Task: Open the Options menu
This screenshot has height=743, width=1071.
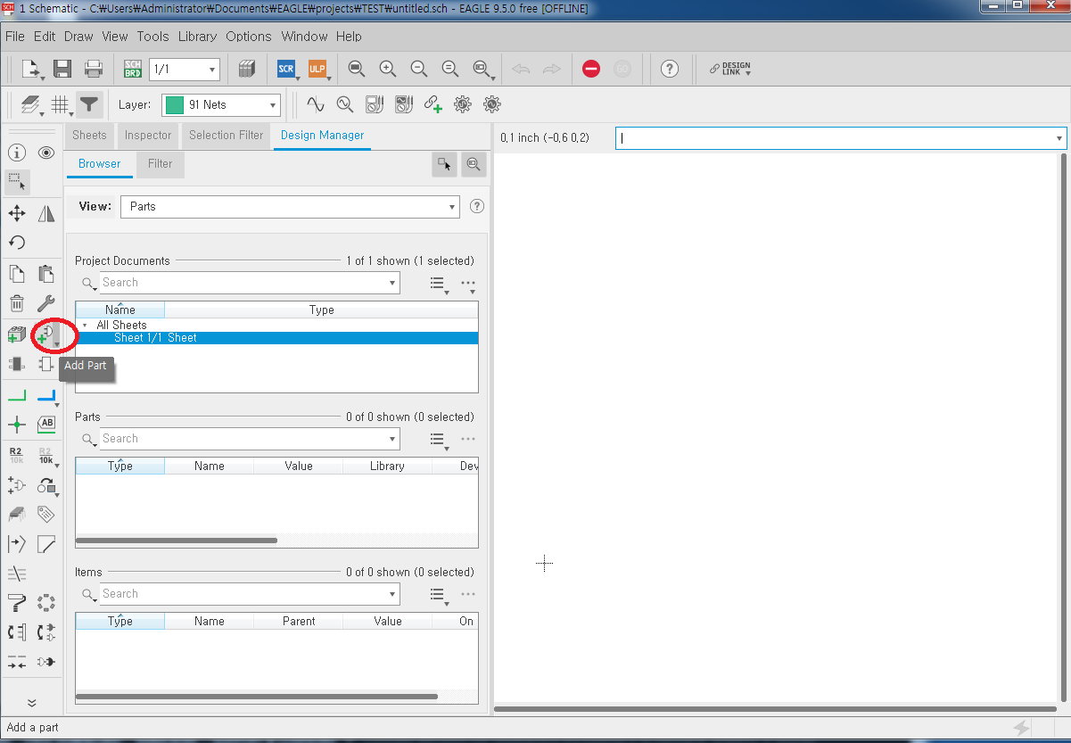Action: [x=248, y=37]
